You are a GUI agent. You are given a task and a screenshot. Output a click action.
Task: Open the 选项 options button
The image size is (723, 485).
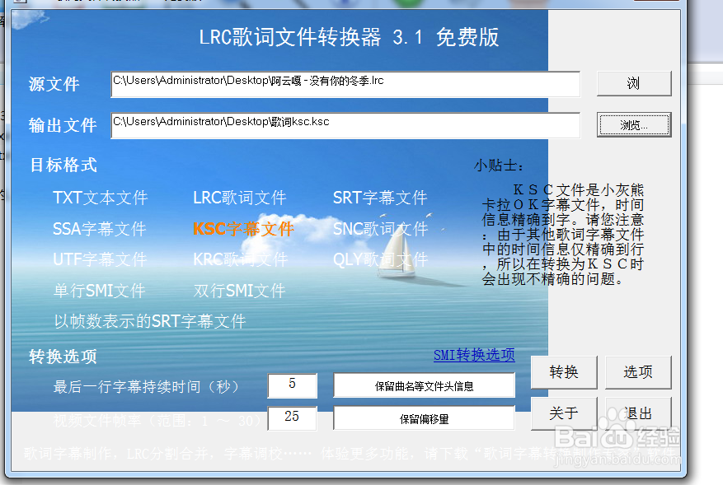tap(638, 371)
